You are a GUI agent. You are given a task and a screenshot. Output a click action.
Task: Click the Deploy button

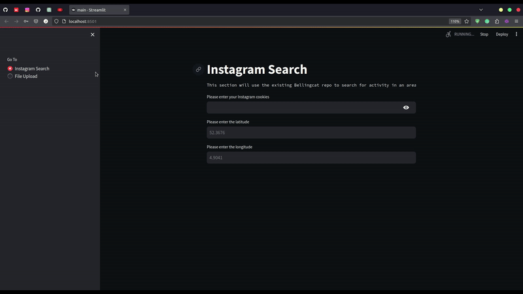pos(501,35)
